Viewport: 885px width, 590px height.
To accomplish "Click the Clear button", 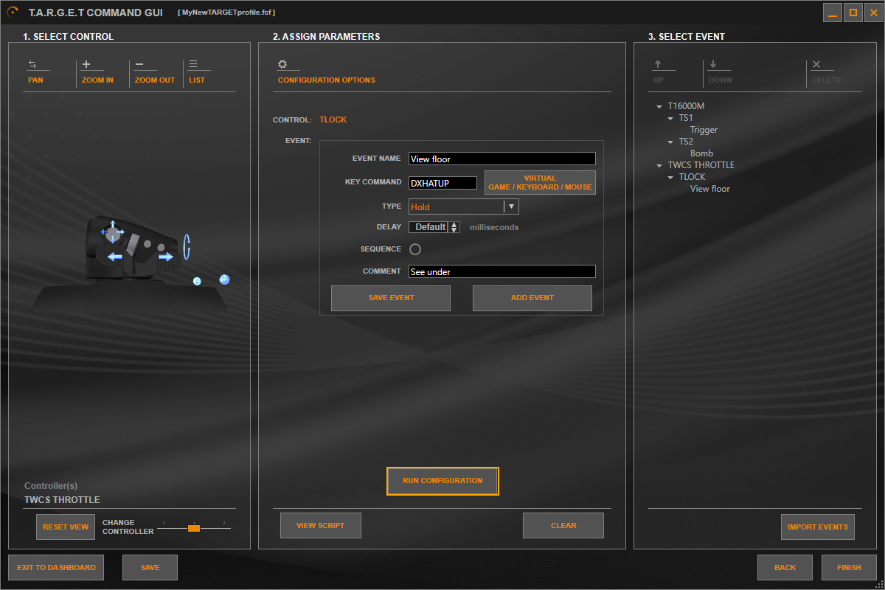I will coord(563,526).
